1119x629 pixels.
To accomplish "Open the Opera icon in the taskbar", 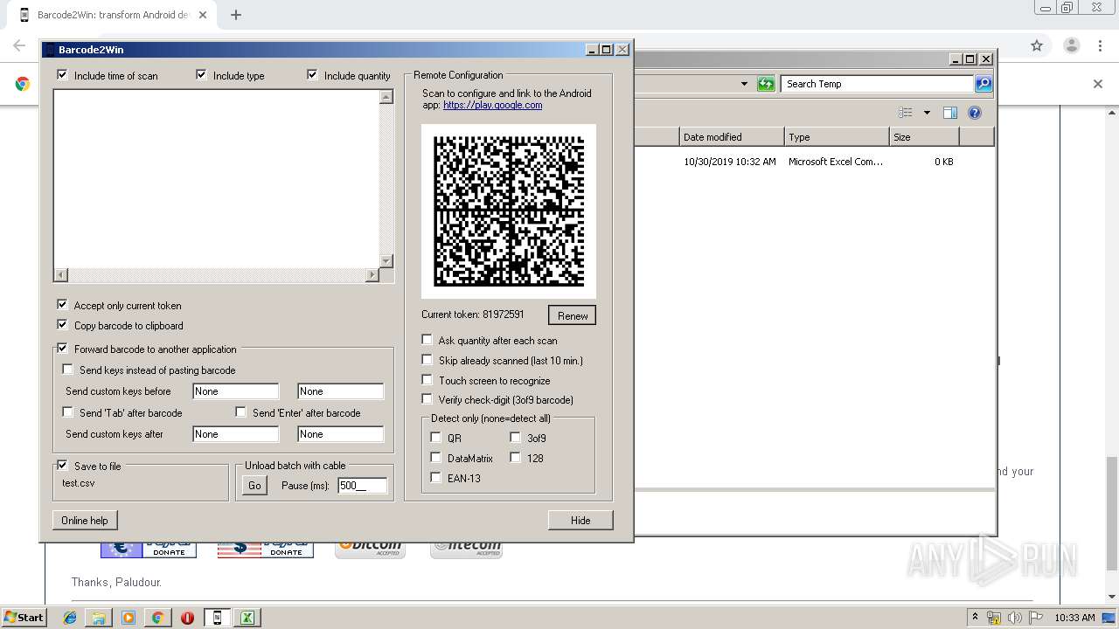I will coord(187,618).
